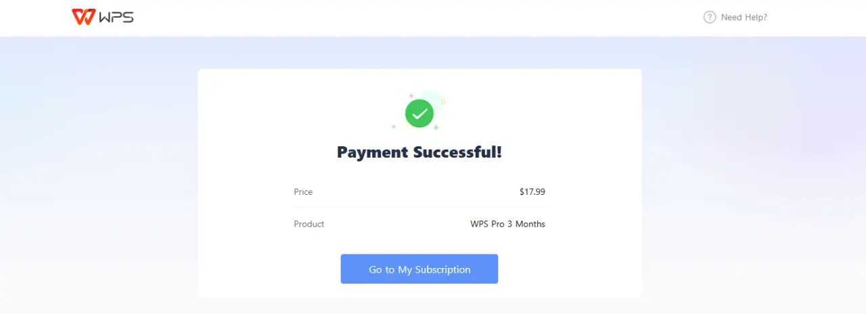The height and width of the screenshot is (314, 866).
Task: Click the green sparkle below the checkmark
Action: point(436,127)
